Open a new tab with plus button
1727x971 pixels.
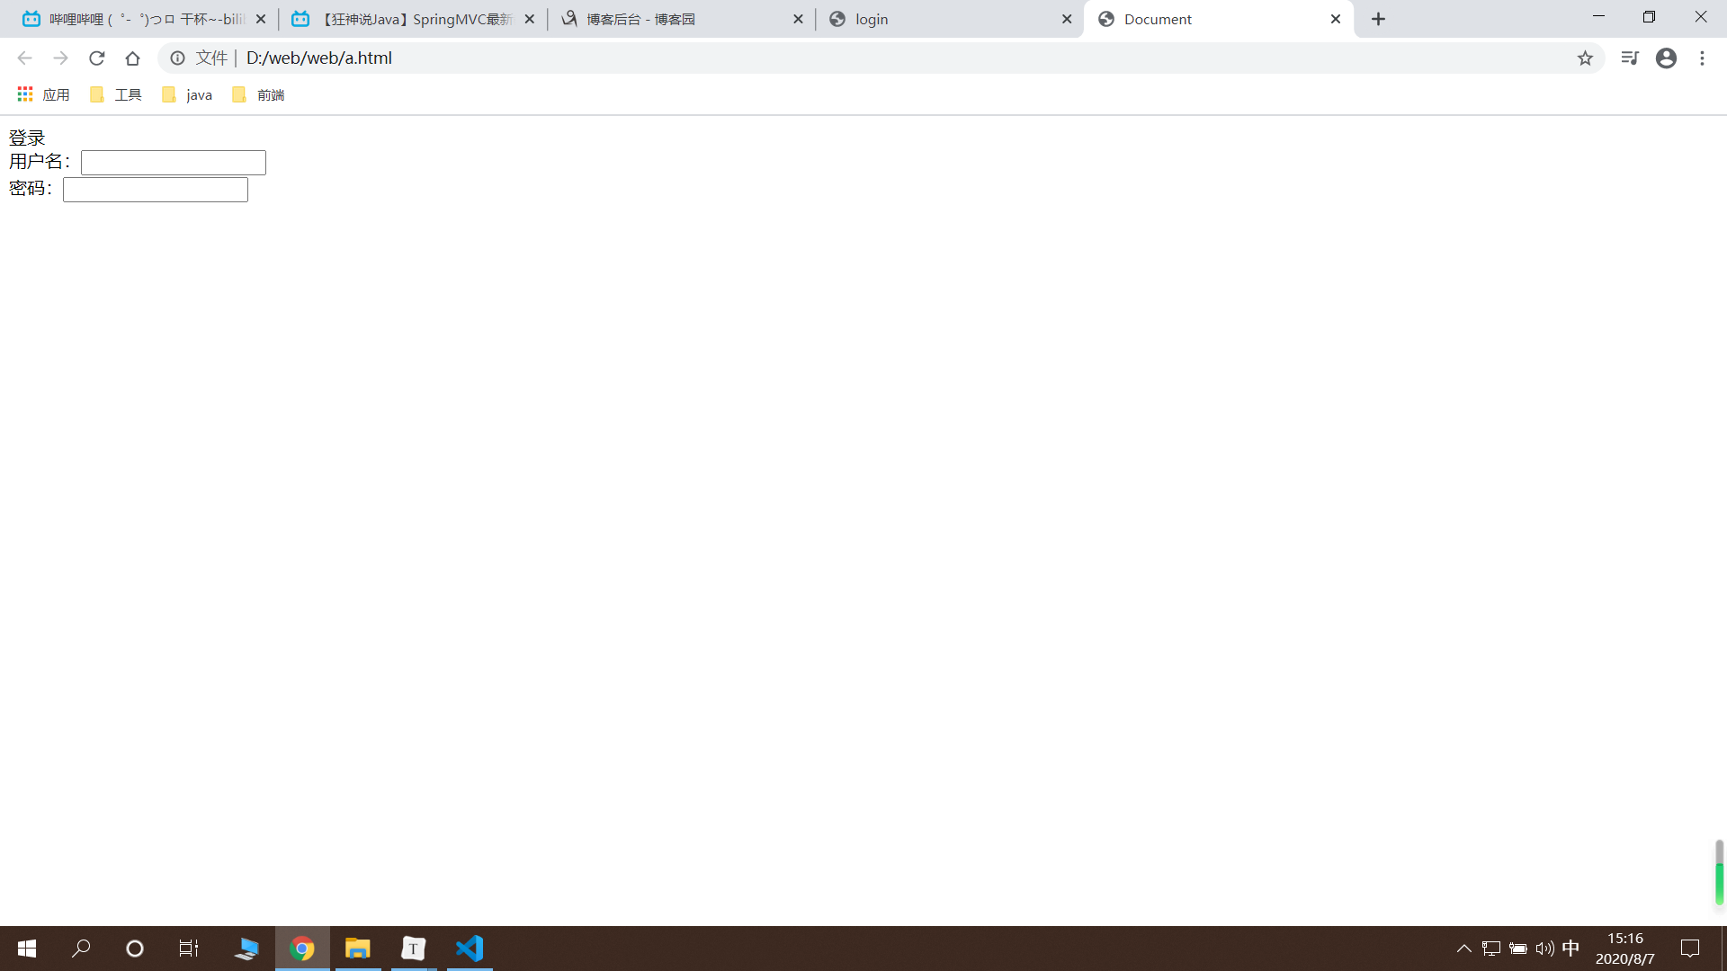pyautogui.click(x=1378, y=19)
